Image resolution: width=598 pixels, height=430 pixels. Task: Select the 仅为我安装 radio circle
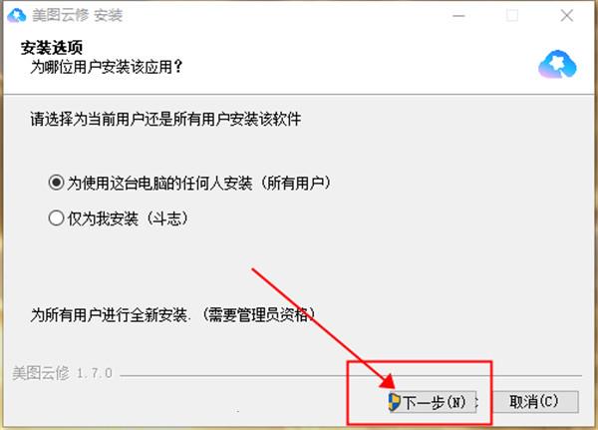[x=56, y=218]
